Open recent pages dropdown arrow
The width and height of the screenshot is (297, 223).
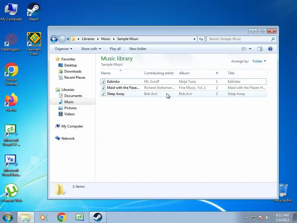68,39
